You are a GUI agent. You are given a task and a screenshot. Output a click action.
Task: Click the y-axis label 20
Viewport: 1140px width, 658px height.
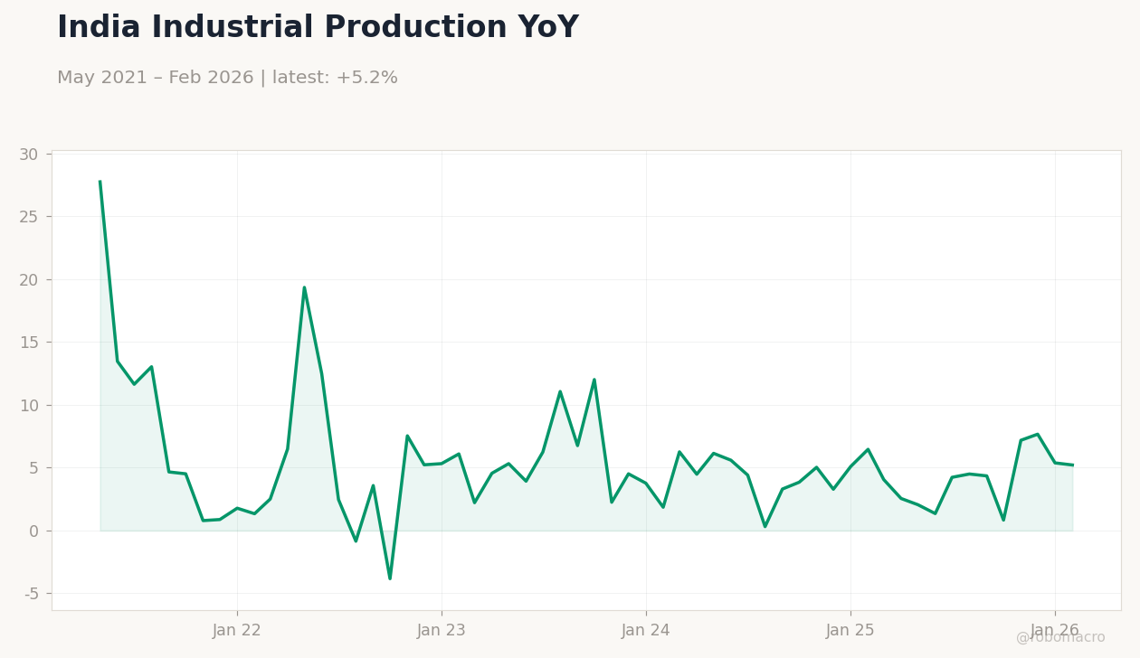point(29,280)
